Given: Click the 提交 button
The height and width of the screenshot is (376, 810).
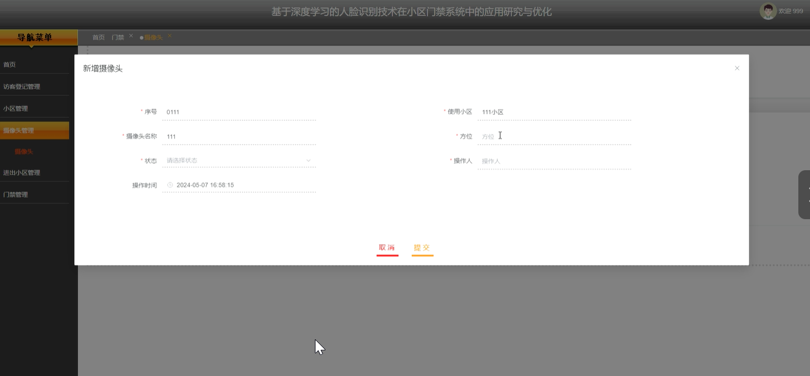Looking at the screenshot, I should [x=422, y=248].
